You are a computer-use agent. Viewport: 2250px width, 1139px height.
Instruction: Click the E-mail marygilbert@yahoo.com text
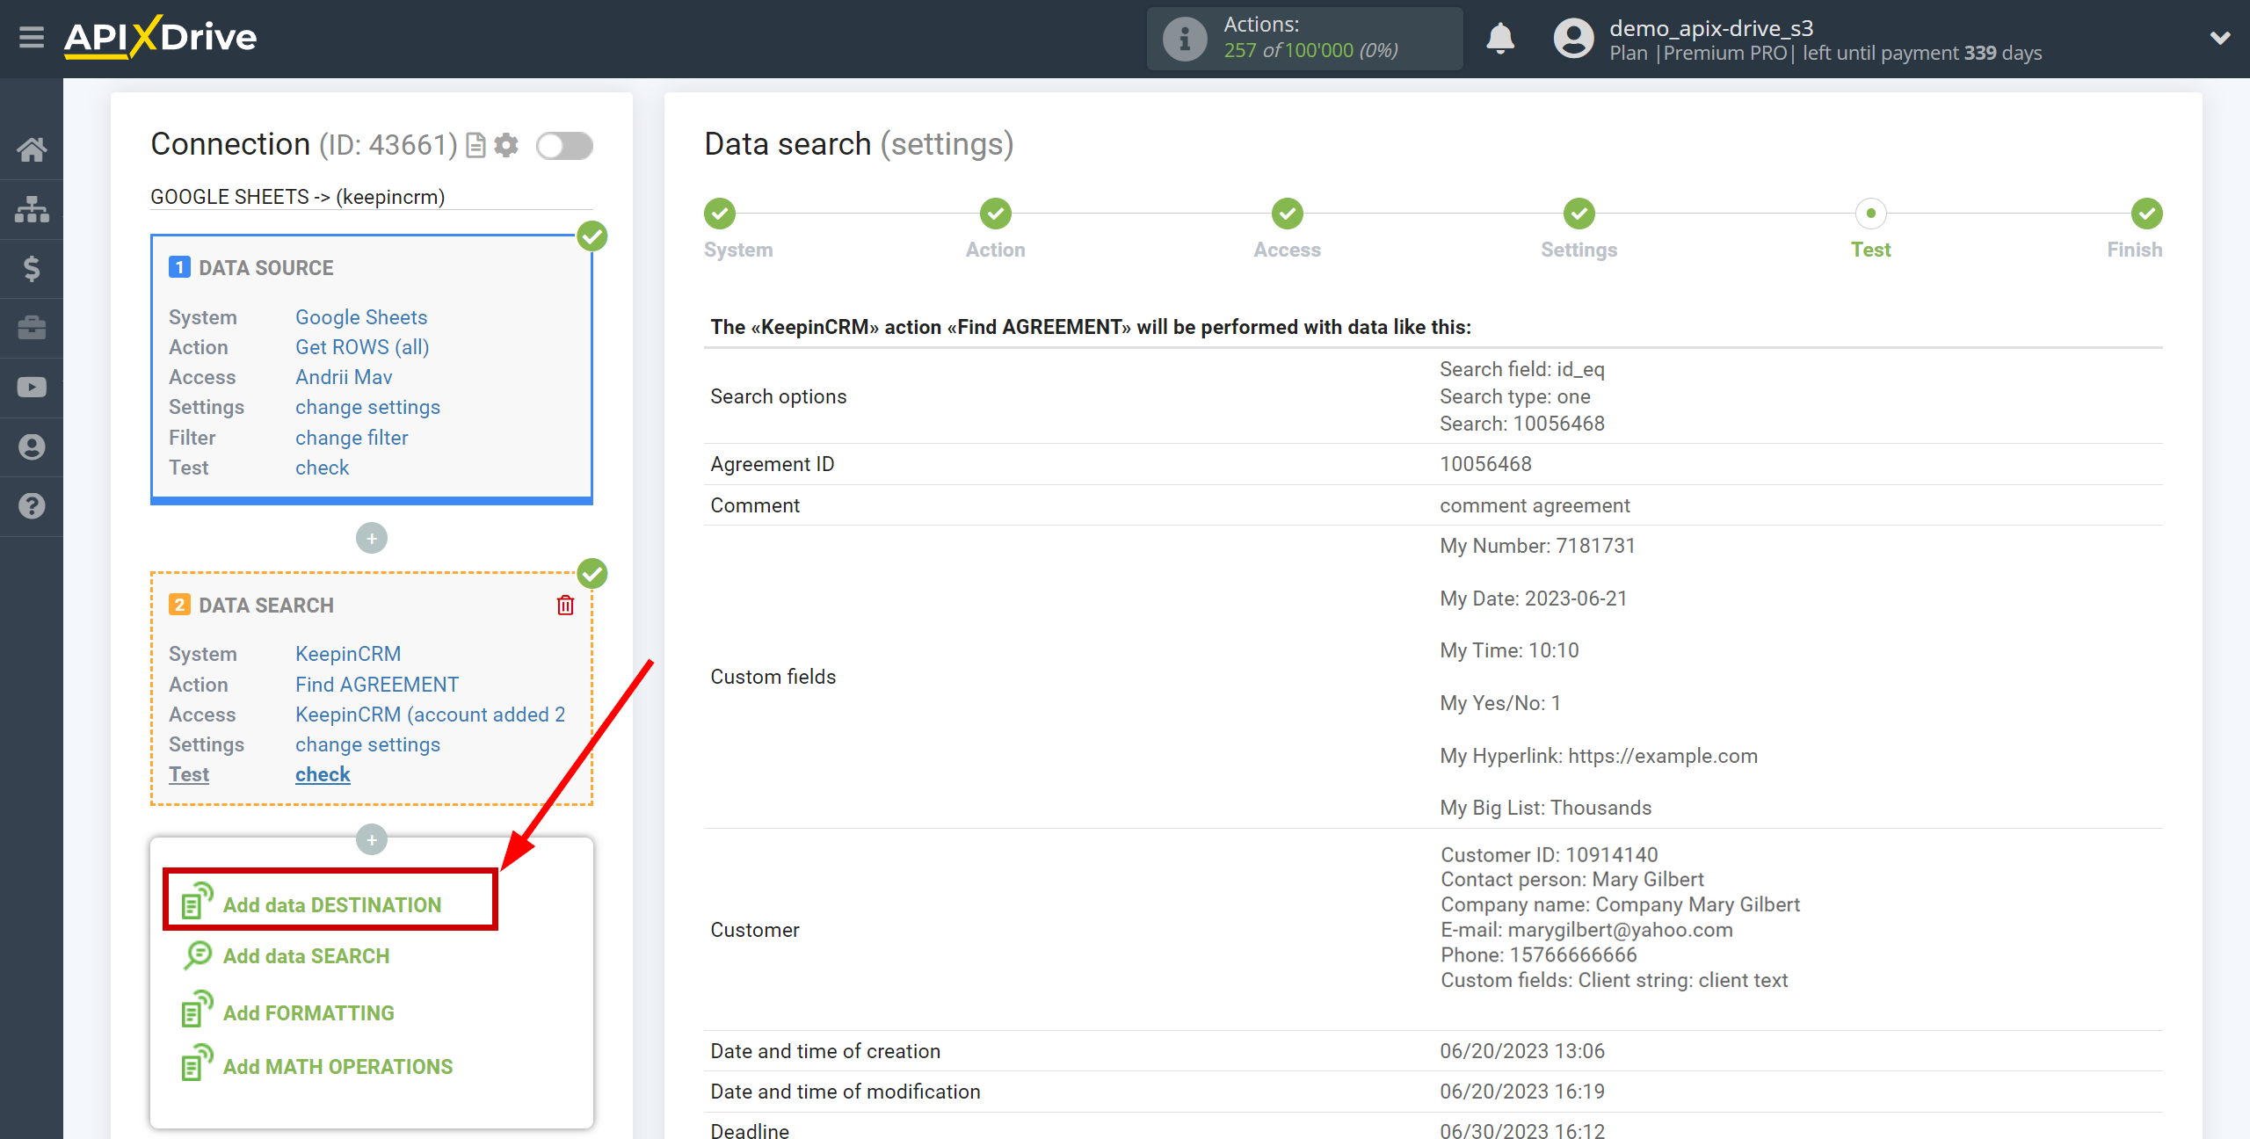[x=1586, y=930]
